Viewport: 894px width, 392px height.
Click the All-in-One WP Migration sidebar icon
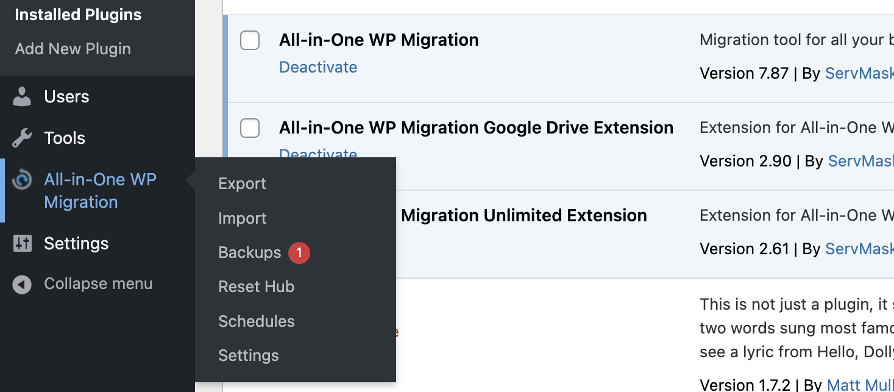pos(22,180)
